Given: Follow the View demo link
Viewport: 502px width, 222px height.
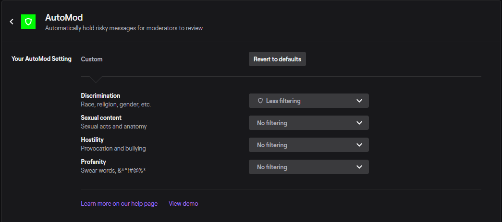Looking at the screenshot, I should pyautogui.click(x=184, y=204).
